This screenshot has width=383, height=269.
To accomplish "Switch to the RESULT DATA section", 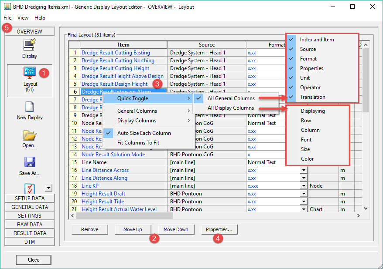I will click(x=30, y=233).
